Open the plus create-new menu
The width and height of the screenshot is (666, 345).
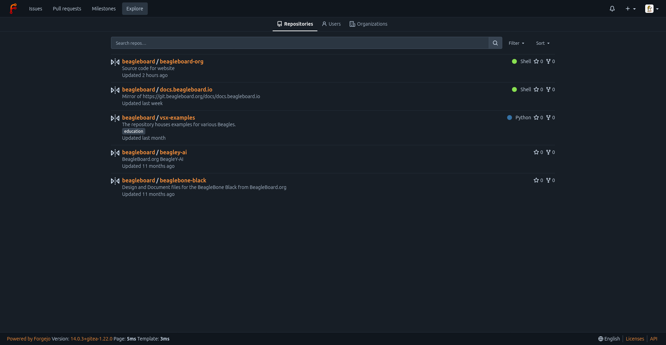tap(630, 9)
